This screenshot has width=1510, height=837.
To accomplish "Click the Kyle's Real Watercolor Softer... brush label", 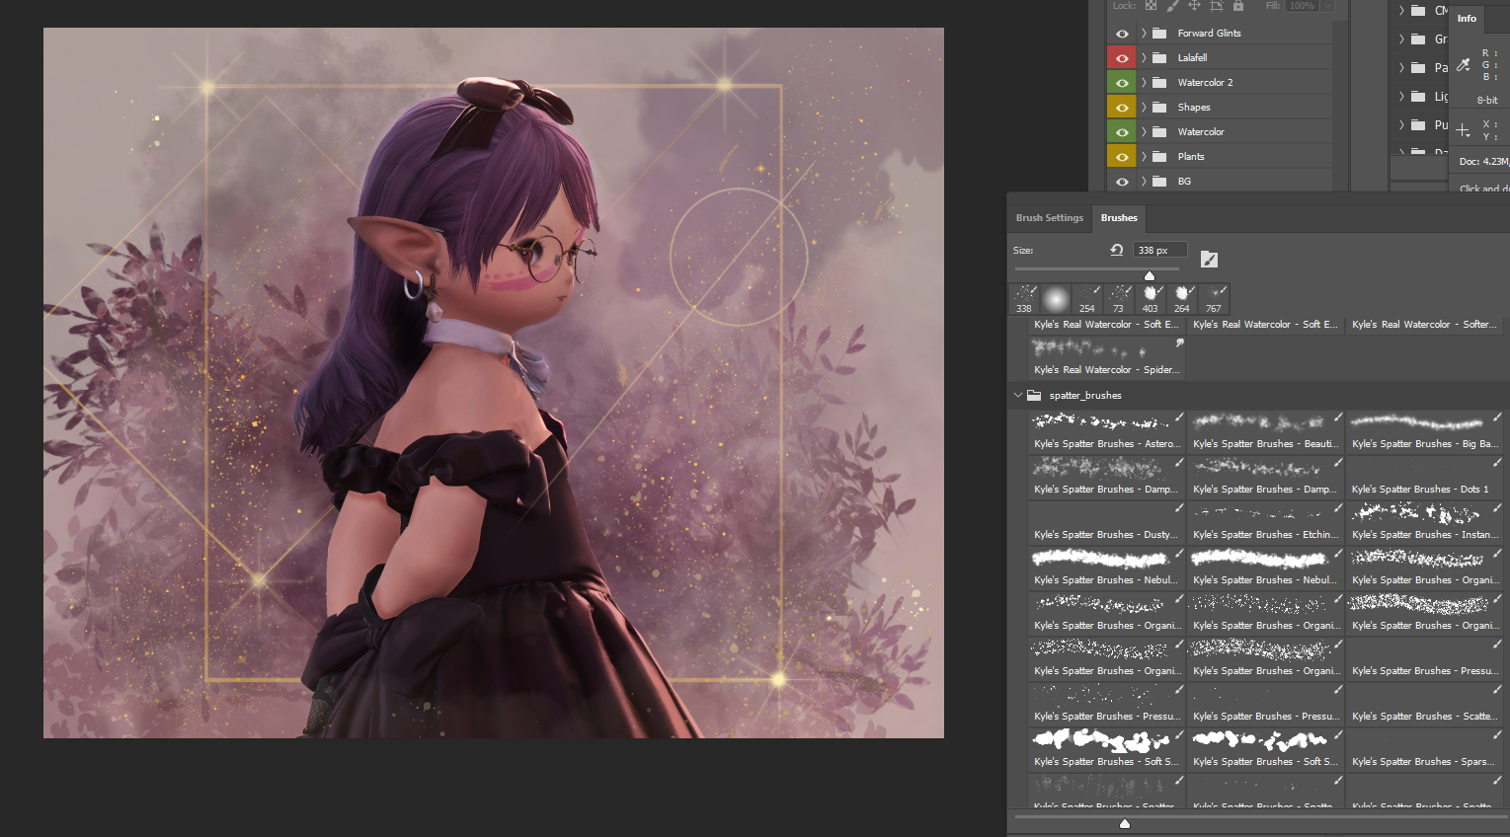I will click(1424, 325).
